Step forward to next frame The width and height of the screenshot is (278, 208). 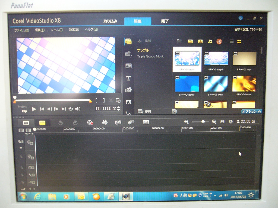coord(56,109)
